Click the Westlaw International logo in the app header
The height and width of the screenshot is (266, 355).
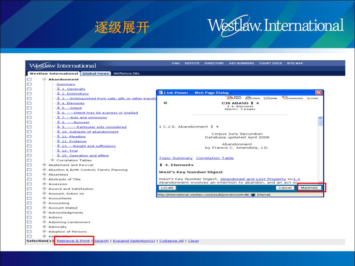[x=62, y=65]
